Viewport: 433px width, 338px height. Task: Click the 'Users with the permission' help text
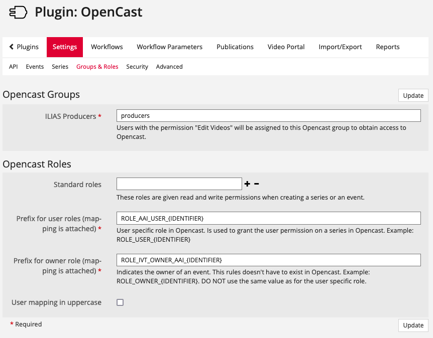[261, 132]
